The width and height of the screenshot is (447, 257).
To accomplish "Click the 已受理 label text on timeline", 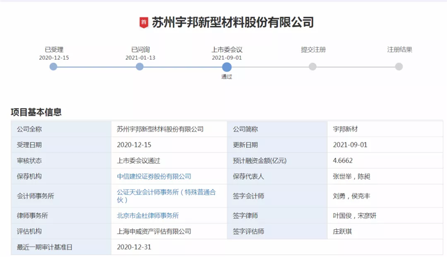I will (54, 50).
